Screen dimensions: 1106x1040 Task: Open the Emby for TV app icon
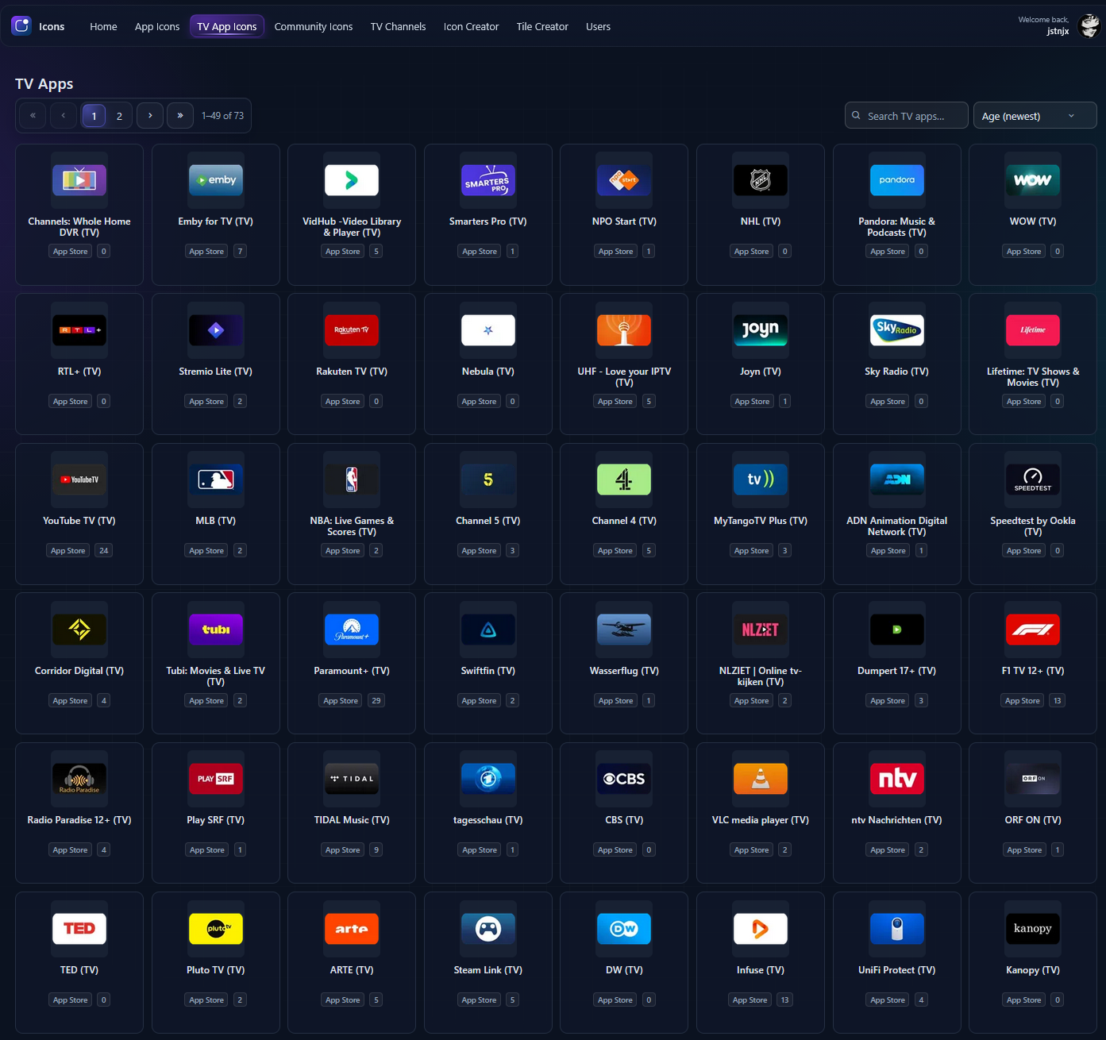pyautogui.click(x=216, y=180)
